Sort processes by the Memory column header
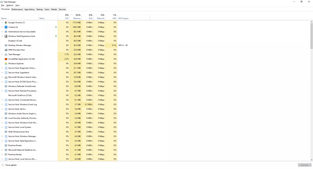 [x=76, y=17]
